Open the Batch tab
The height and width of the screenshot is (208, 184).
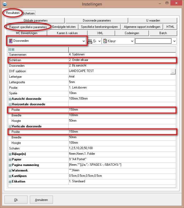(x=163, y=33)
